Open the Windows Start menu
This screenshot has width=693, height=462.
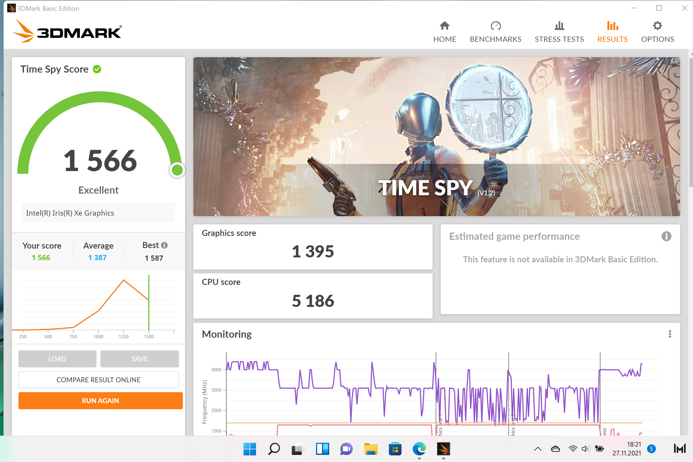pyautogui.click(x=250, y=449)
